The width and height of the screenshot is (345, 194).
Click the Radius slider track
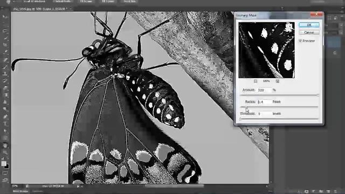click(x=279, y=107)
